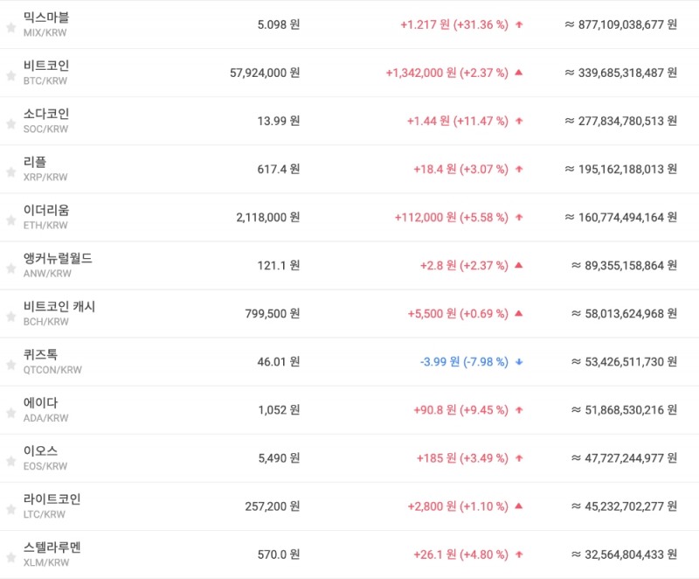The height and width of the screenshot is (579, 699).
Task: Click the price 799,500 원
Action: tap(273, 314)
